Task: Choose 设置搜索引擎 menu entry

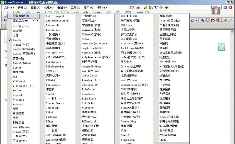Action: tap(23, 16)
